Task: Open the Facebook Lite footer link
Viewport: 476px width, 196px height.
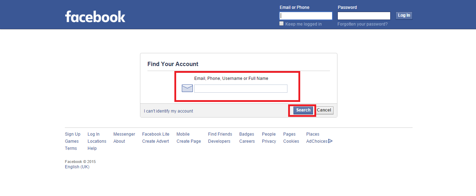Action: tap(156, 134)
